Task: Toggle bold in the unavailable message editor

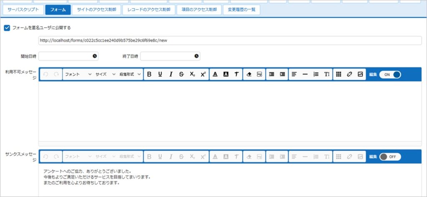Action: [149, 74]
